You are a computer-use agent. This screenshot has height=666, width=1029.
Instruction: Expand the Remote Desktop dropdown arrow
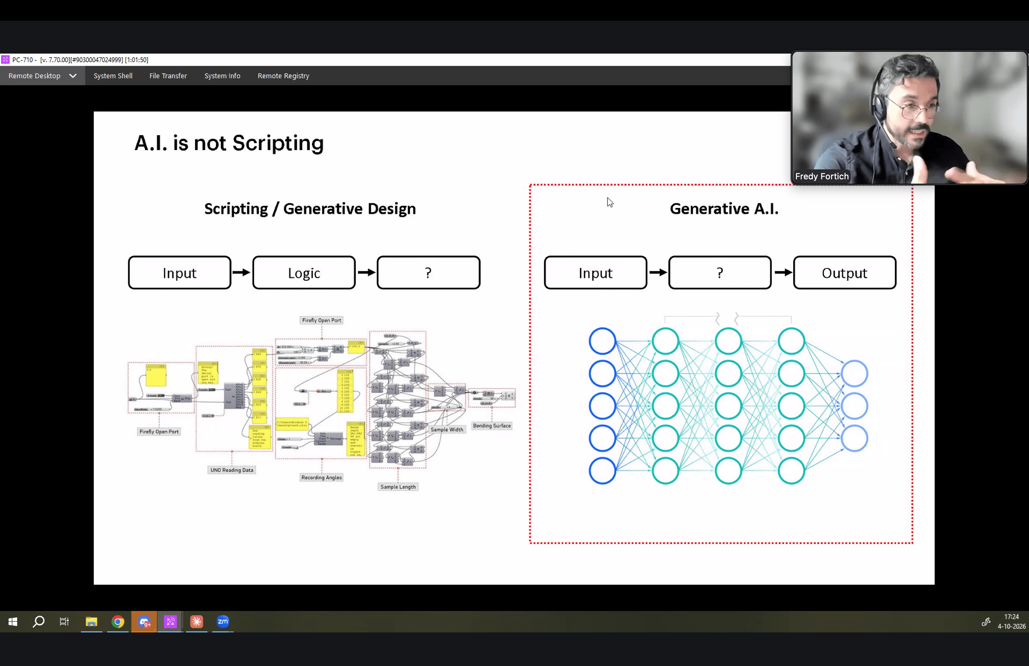(73, 76)
